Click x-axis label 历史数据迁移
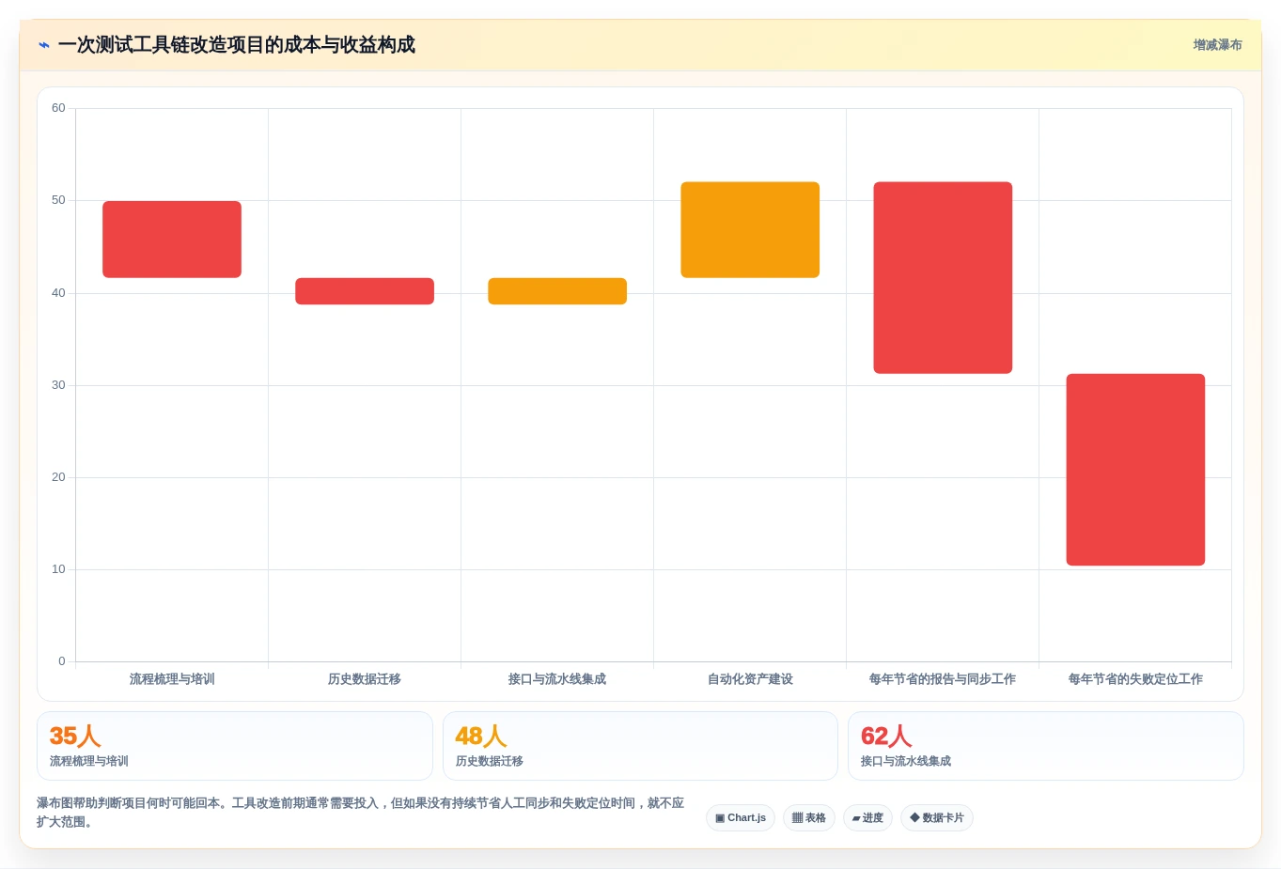1281x869 pixels. click(365, 679)
